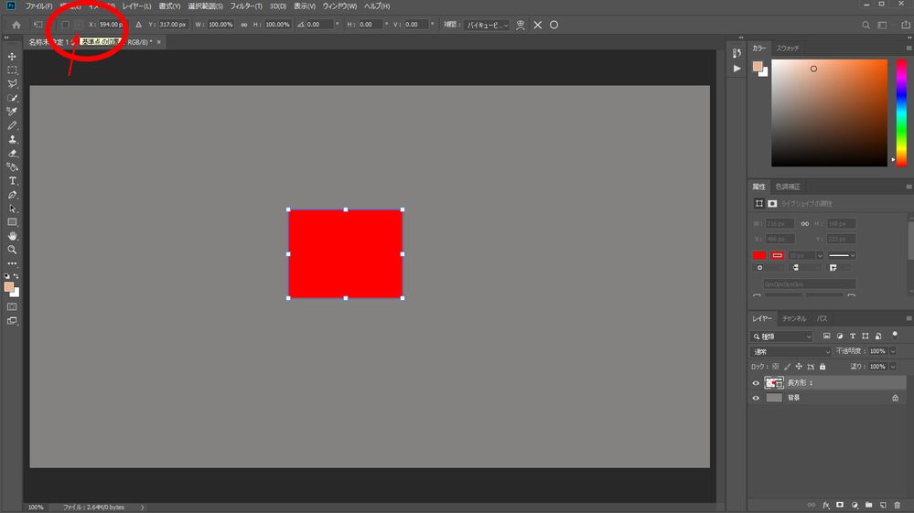Toggle lock position icon
914x513 pixels.
(x=799, y=367)
